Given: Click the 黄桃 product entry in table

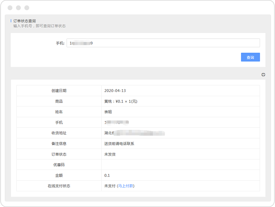Looking at the screenshot, I should point(121,101).
